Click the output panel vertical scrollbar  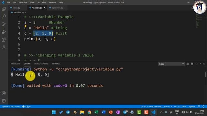[x=206, y=74]
